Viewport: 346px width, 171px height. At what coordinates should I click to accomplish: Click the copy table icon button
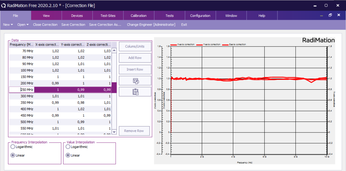pos(135,81)
